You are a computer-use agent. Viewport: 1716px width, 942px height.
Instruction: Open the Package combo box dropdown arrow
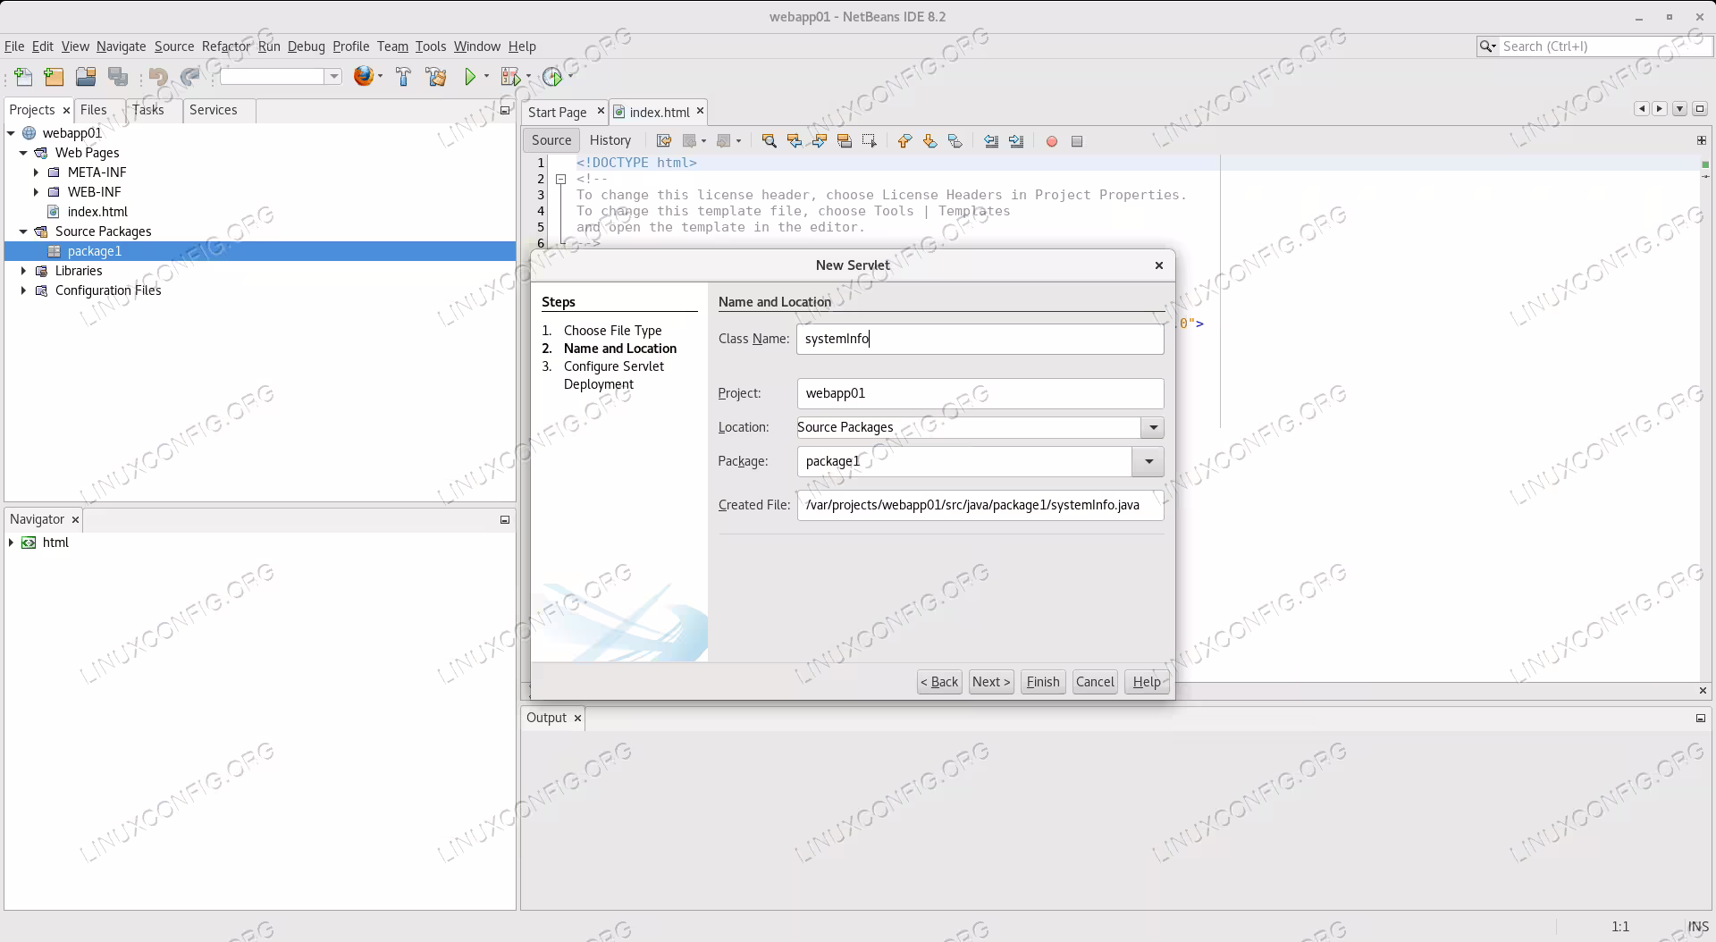(x=1148, y=461)
